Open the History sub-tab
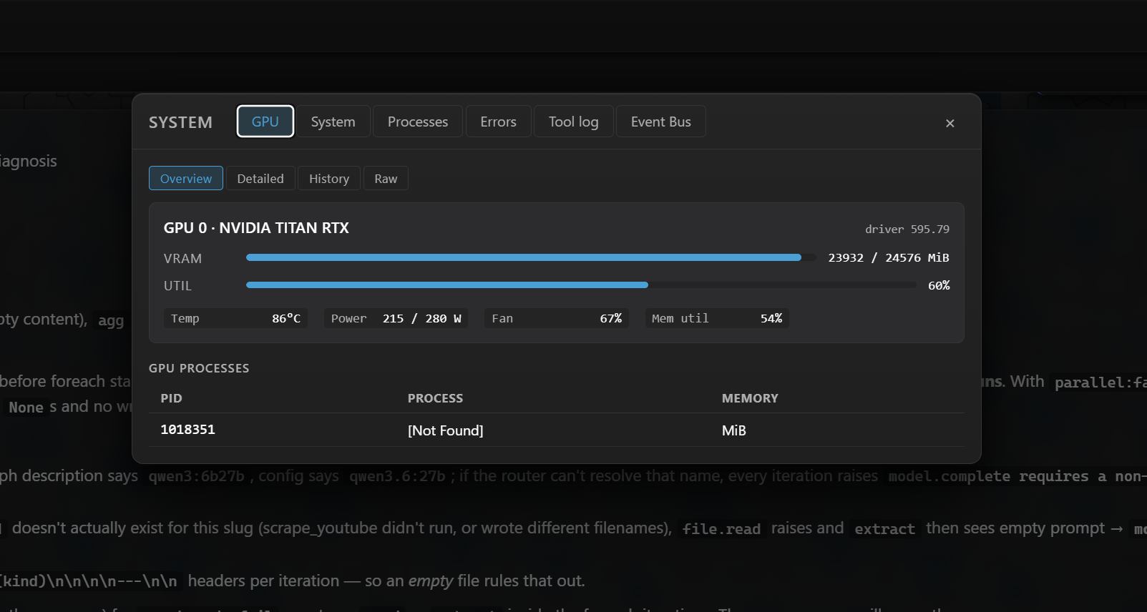This screenshot has width=1147, height=612. point(329,179)
